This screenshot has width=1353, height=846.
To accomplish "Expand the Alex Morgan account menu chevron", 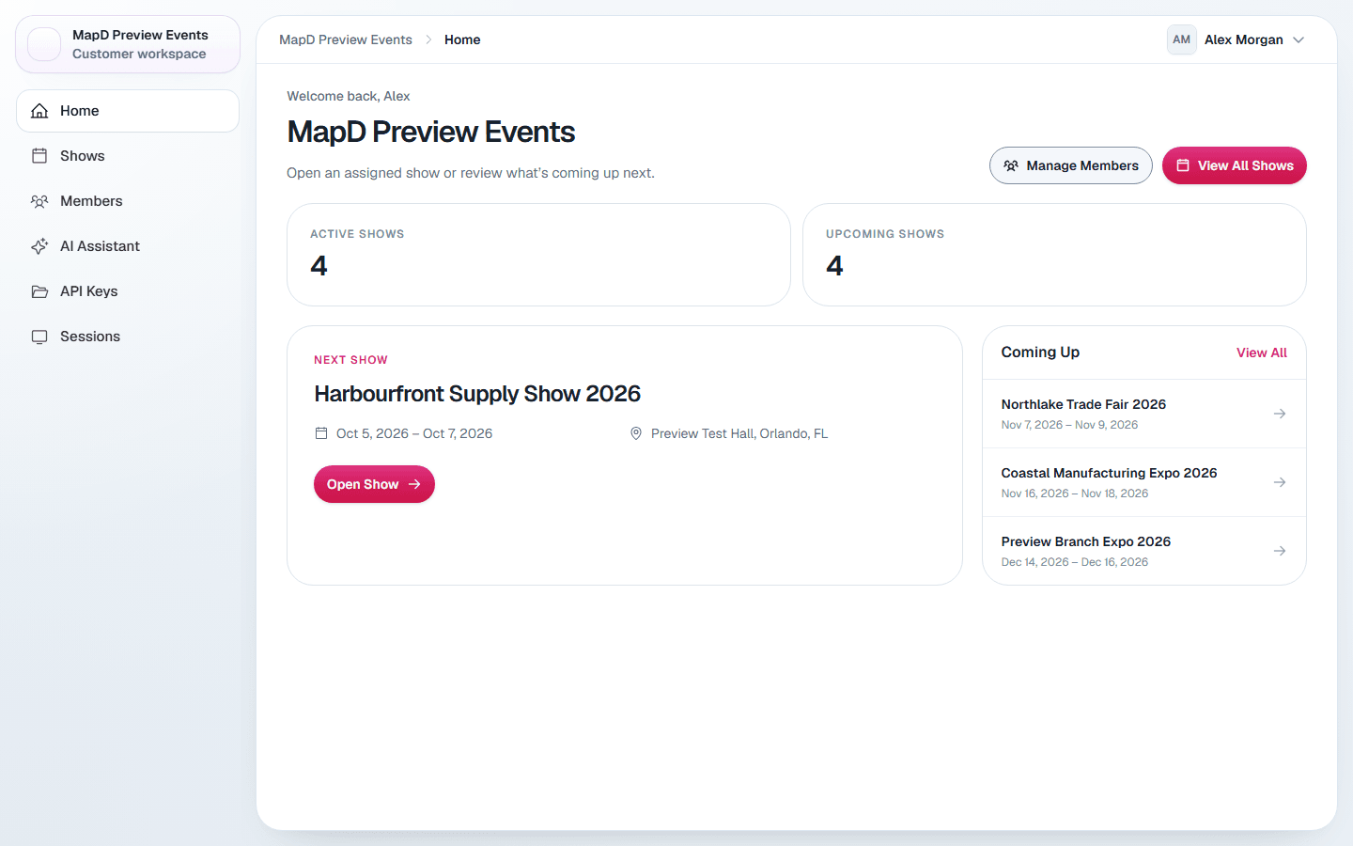I will tap(1299, 39).
